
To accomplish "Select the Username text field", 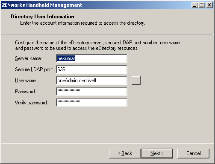I will pos(91,81).
